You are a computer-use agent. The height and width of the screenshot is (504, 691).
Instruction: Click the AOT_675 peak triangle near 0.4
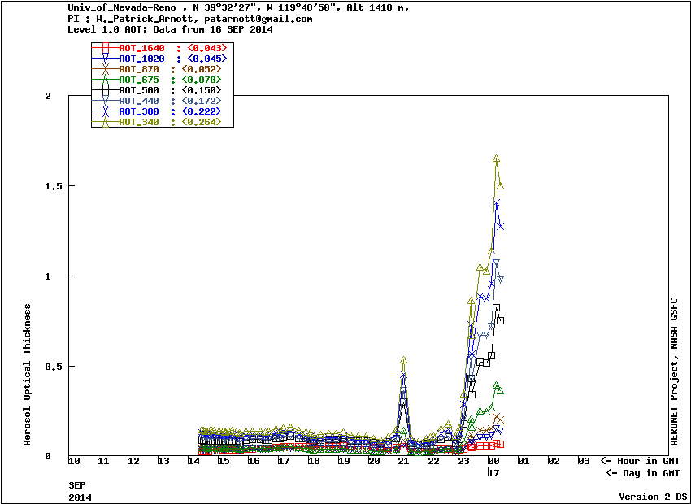tap(496, 386)
